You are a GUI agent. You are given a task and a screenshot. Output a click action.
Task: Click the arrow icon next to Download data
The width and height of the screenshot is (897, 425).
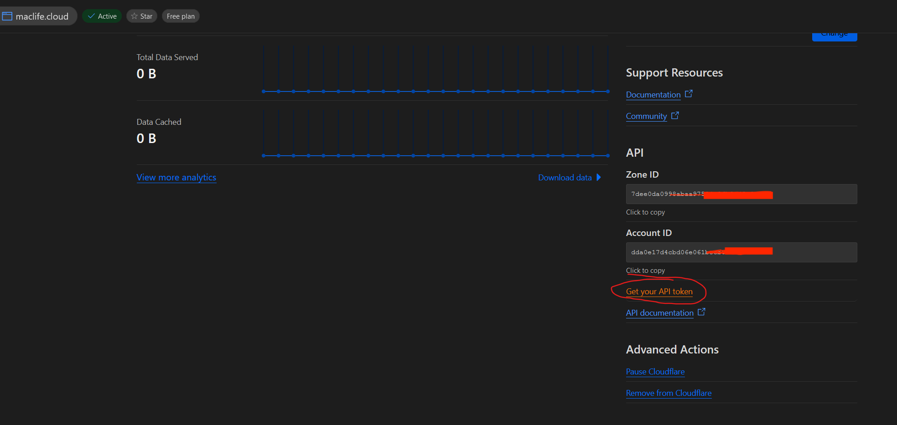(599, 177)
